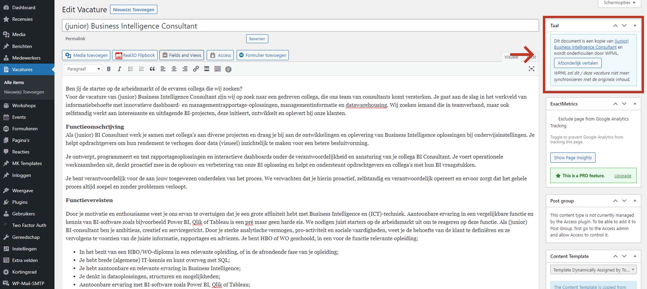Open the Real3D Flipbook button
This screenshot has width=647, height=289.
click(x=135, y=55)
